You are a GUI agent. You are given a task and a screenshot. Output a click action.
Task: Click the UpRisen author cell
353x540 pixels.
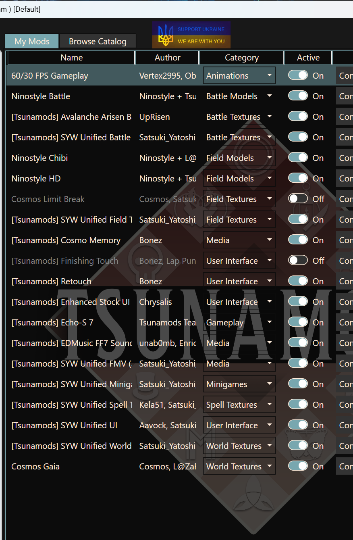click(x=154, y=117)
